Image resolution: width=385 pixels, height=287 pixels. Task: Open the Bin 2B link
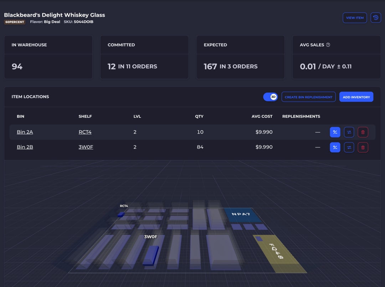pos(25,147)
